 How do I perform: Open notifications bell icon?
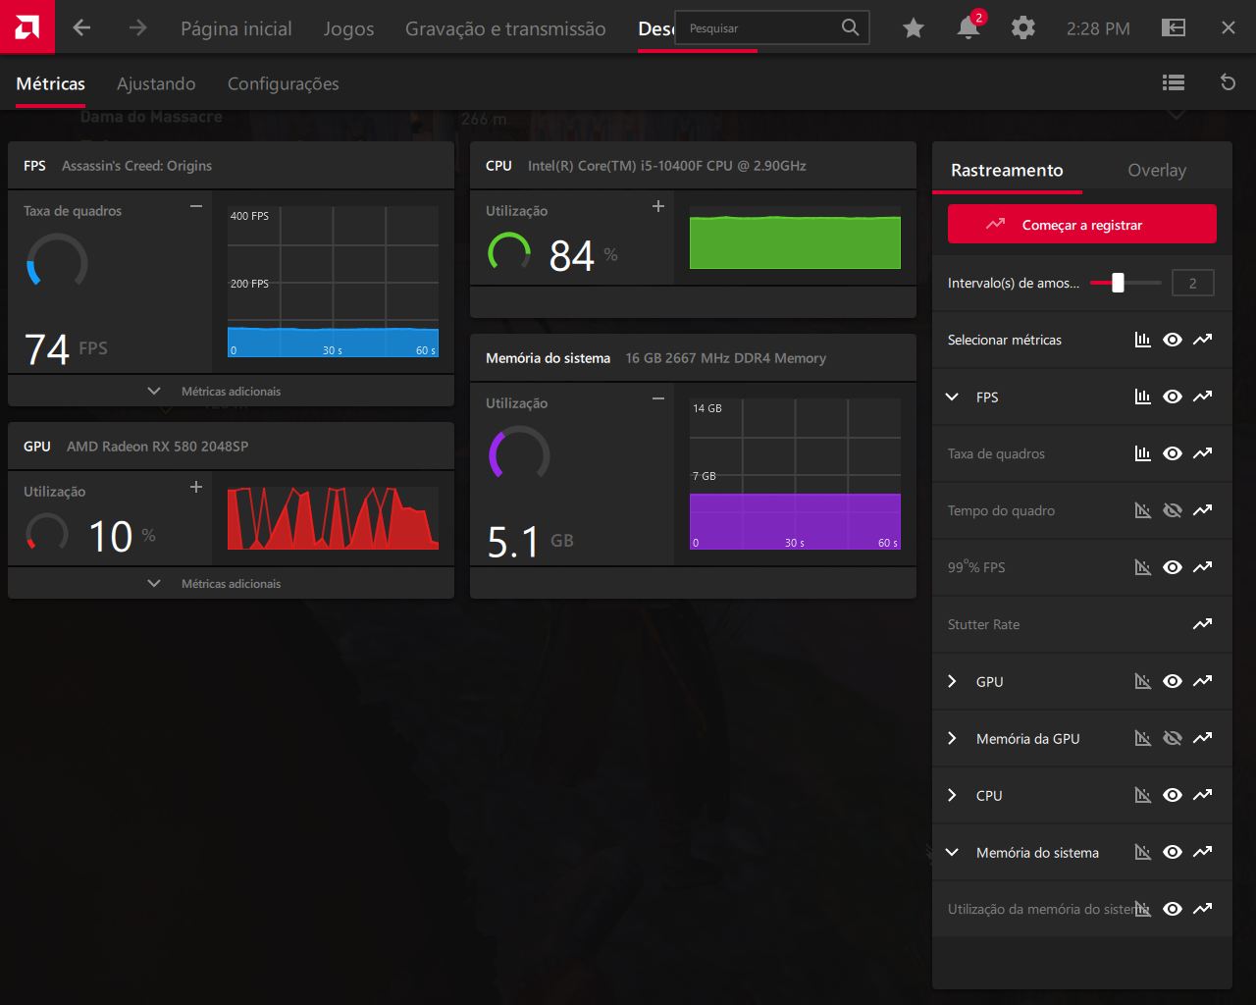click(x=968, y=26)
